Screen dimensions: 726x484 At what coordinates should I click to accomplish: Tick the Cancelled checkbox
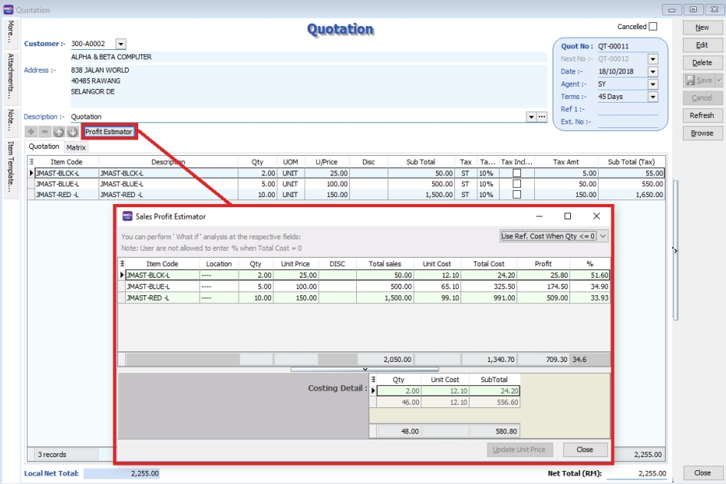click(653, 27)
